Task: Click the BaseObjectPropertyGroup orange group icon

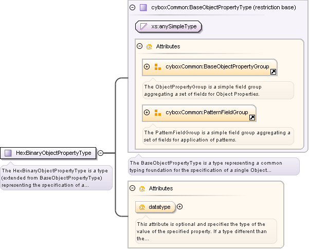Action: tap(158, 67)
